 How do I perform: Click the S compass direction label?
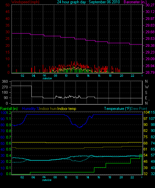click(146, 92)
